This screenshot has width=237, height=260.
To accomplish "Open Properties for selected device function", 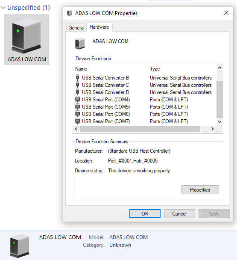I will pos(200,190).
